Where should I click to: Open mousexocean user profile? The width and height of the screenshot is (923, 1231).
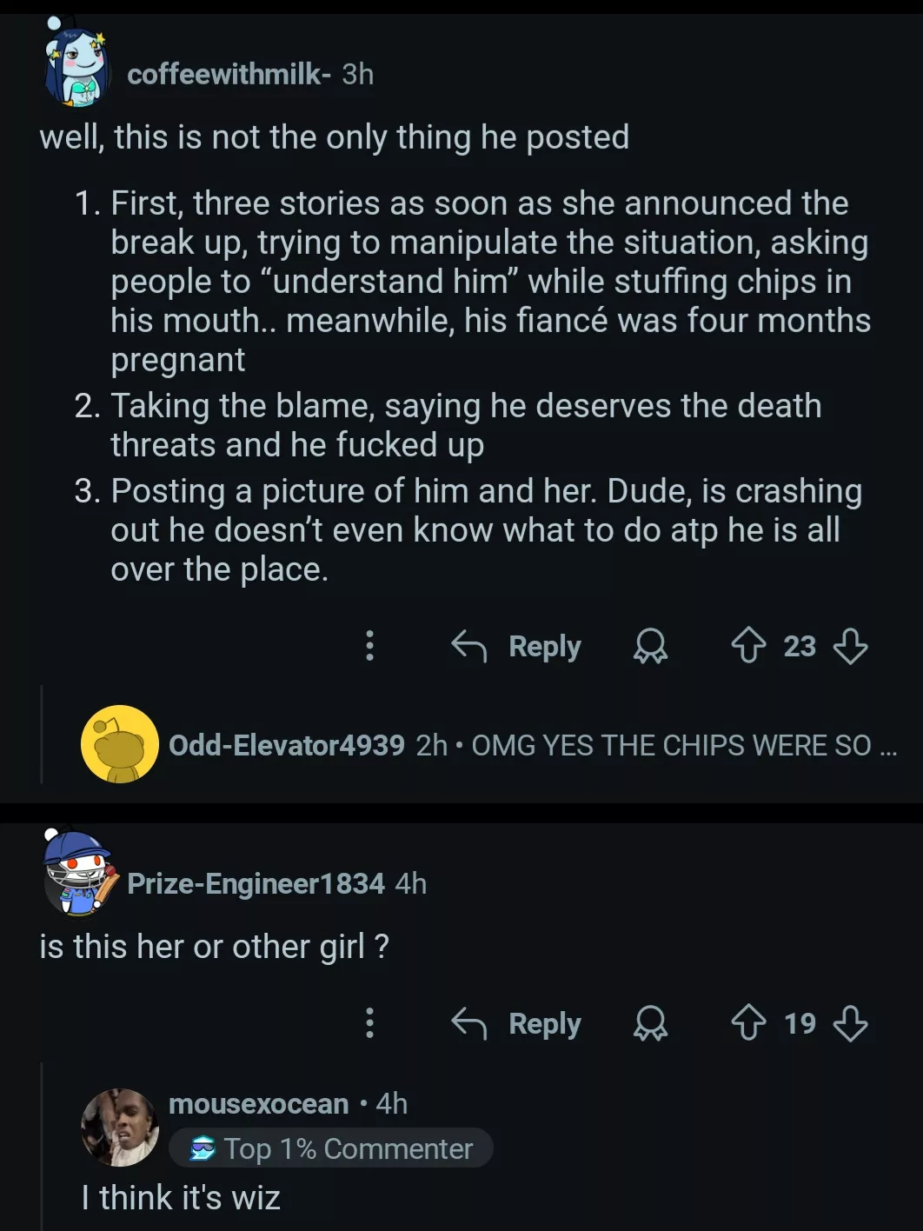pyautogui.click(x=258, y=1103)
